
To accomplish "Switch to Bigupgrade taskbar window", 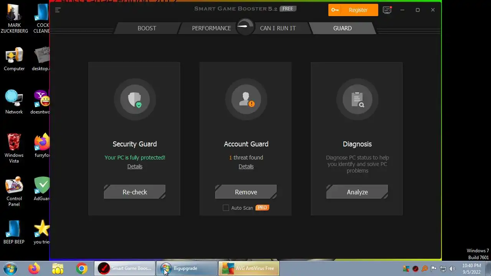I will click(187, 268).
